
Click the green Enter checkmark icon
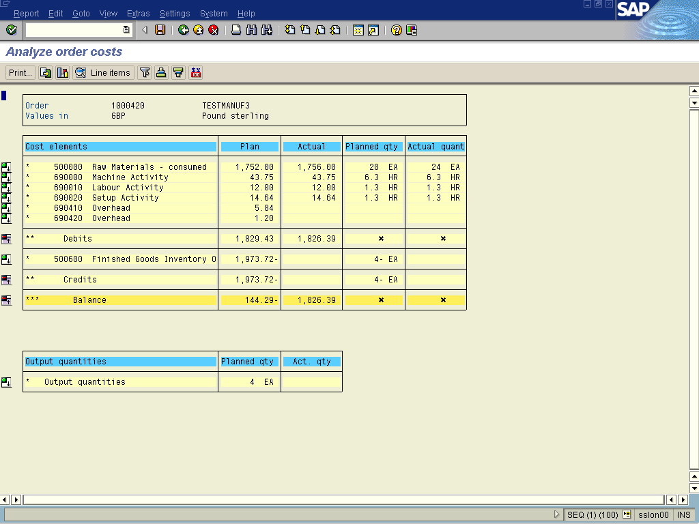click(x=12, y=30)
